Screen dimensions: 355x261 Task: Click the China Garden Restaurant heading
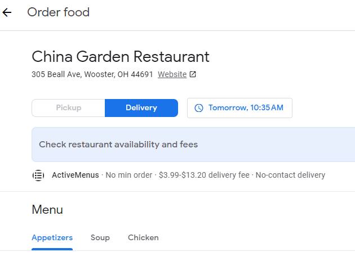[120, 57]
